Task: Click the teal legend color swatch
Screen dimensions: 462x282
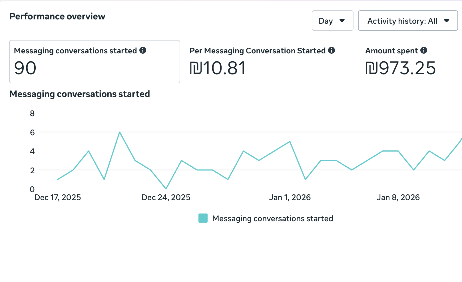Action: pyautogui.click(x=203, y=218)
